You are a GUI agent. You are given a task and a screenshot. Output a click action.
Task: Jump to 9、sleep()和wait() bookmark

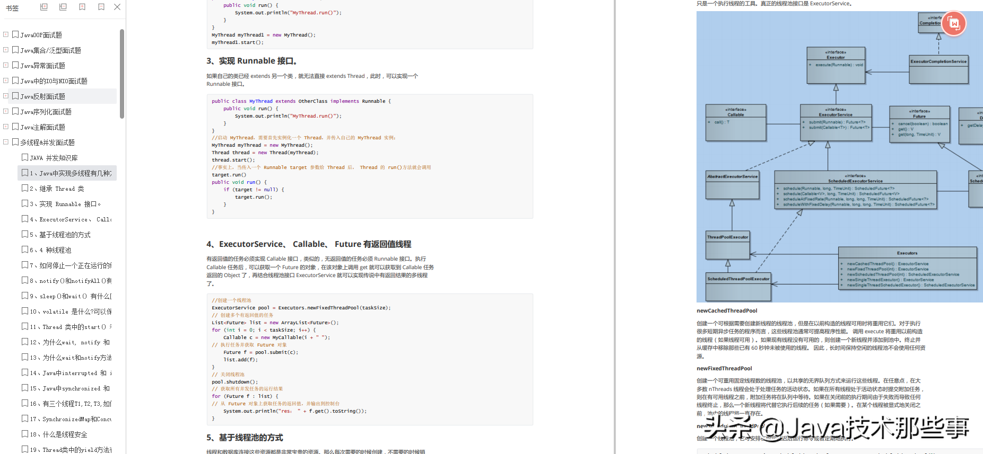coord(71,296)
